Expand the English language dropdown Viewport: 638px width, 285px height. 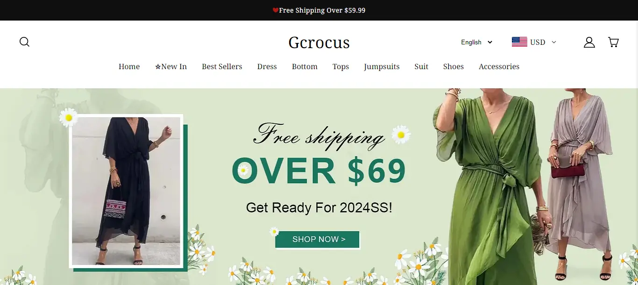476,42
